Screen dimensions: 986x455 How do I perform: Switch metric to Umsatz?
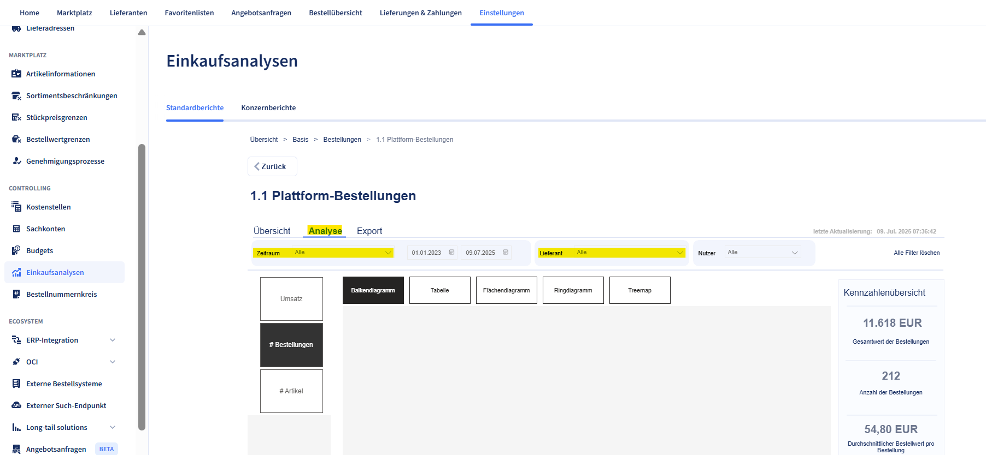click(x=291, y=299)
